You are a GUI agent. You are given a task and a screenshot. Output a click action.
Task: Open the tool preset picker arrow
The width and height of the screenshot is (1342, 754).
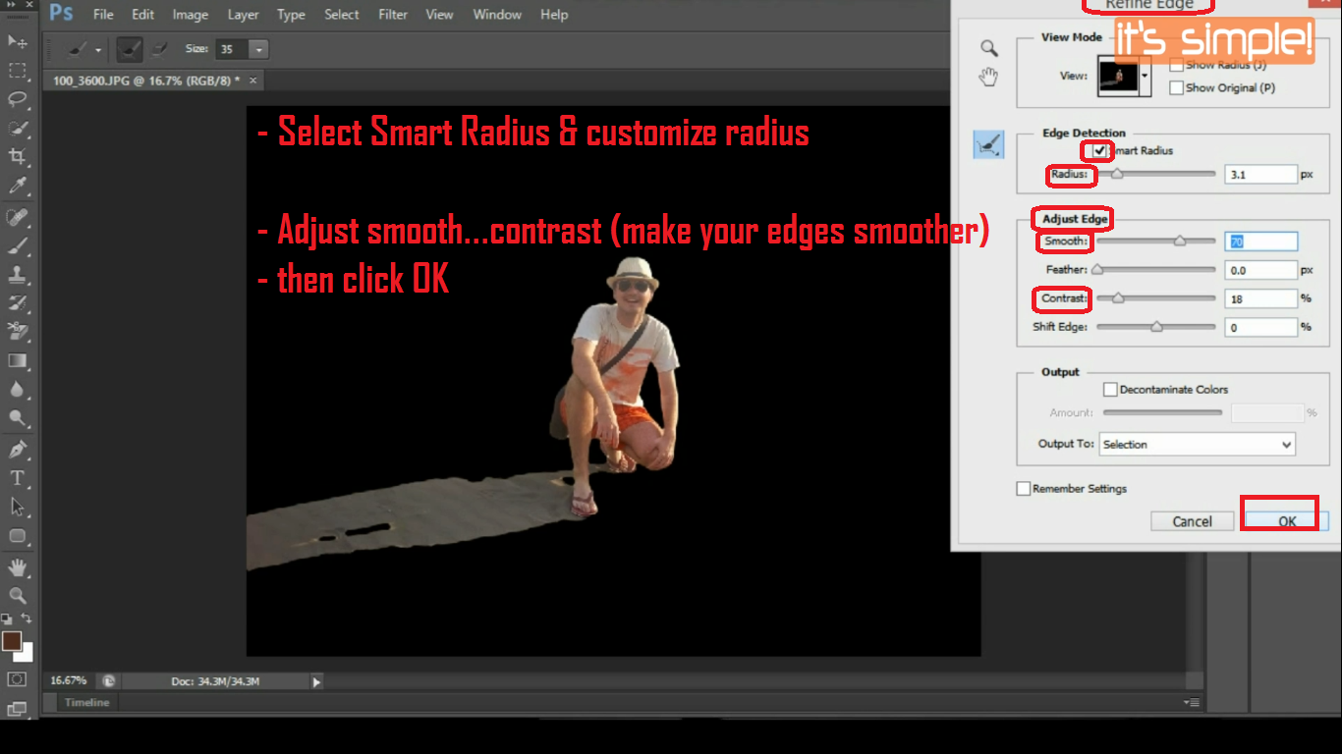(x=98, y=50)
